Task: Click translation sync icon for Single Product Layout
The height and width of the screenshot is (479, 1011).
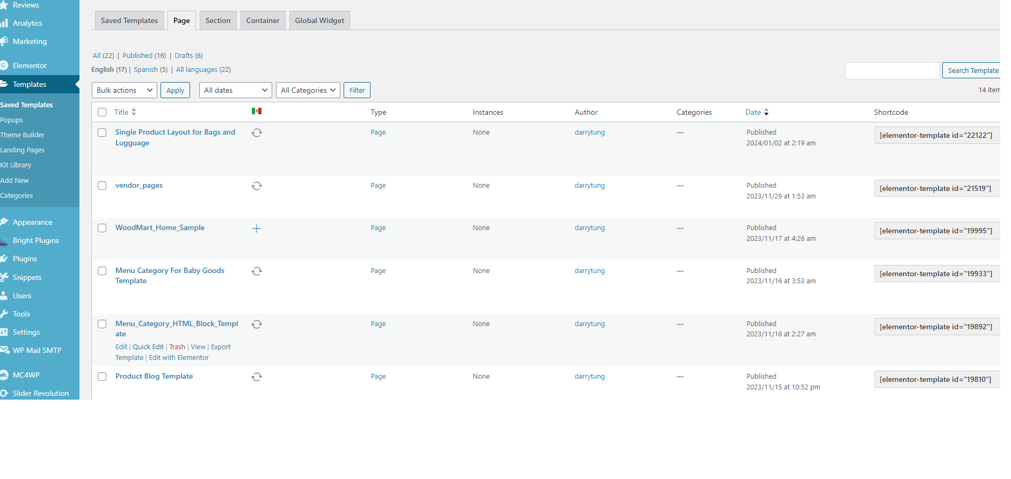Action: click(257, 132)
